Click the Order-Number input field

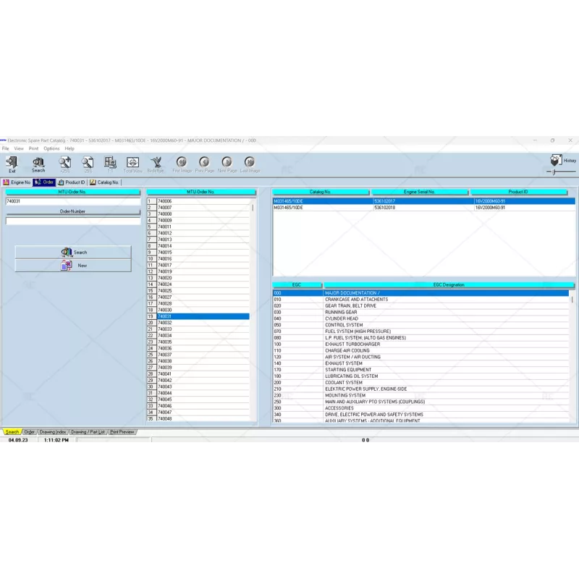pyautogui.click(x=72, y=221)
